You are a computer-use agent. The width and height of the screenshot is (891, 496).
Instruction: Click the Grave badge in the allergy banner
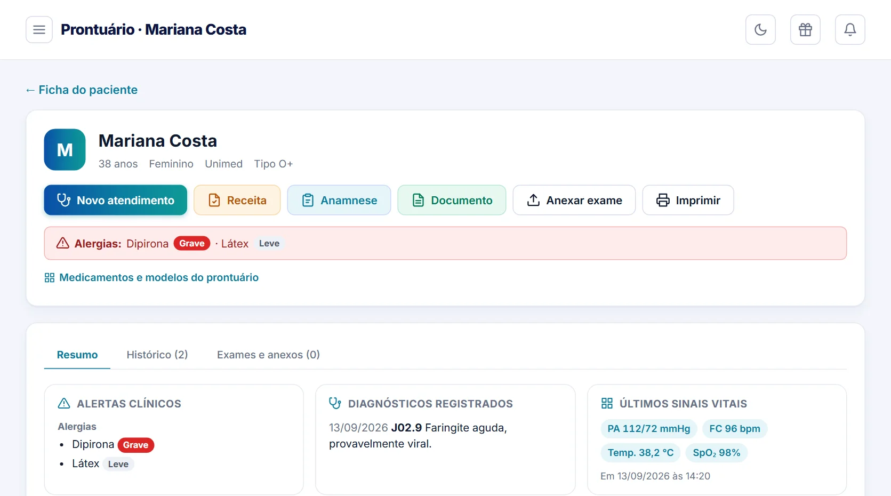[x=192, y=243]
